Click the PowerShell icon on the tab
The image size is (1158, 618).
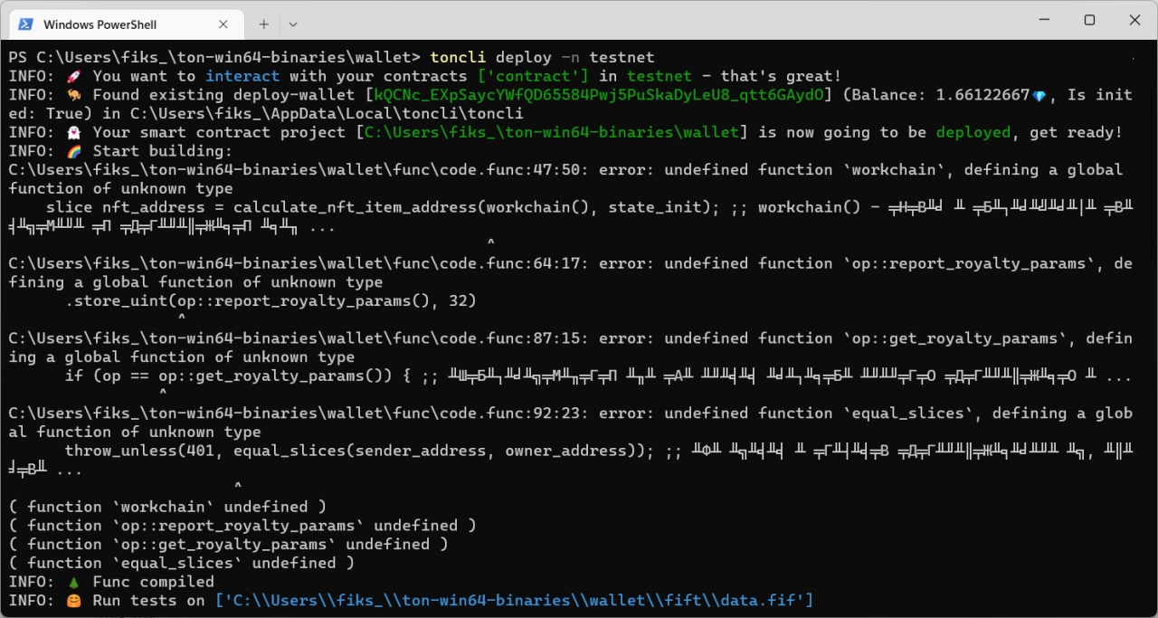tap(26, 24)
